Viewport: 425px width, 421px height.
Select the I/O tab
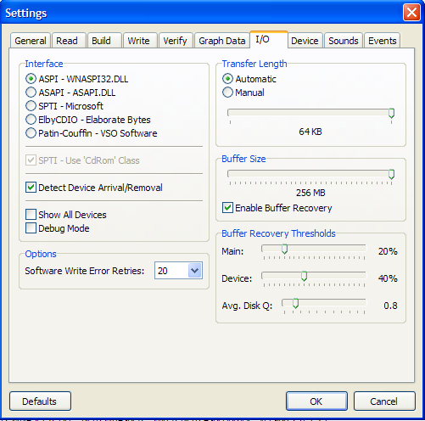pos(269,39)
